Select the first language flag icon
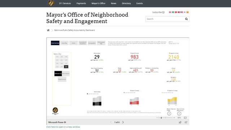Viewport: 231px width, 130px height. click(x=170, y=12)
